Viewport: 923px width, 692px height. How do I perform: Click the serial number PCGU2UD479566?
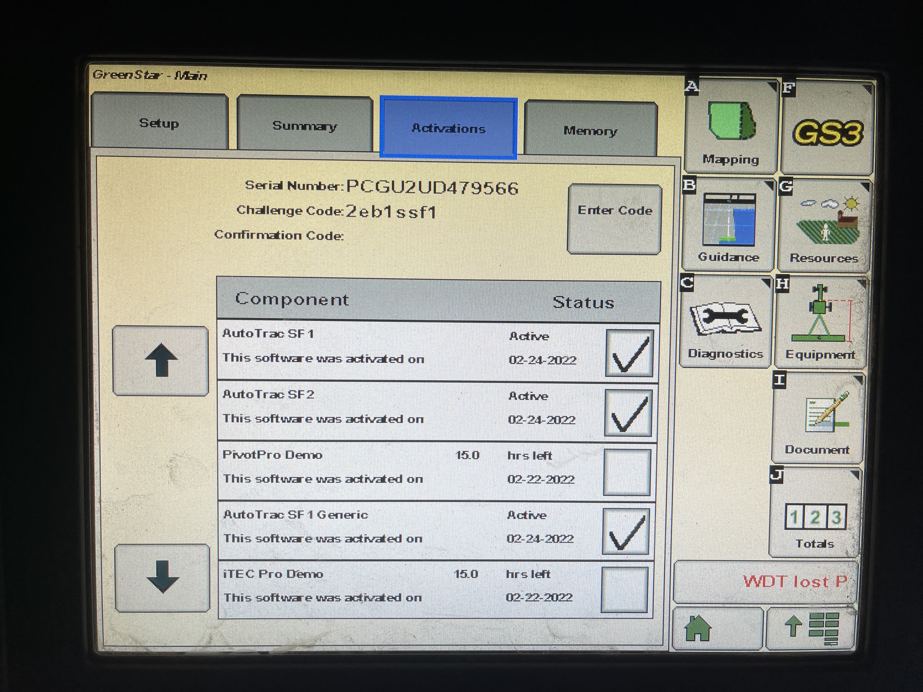tap(432, 188)
